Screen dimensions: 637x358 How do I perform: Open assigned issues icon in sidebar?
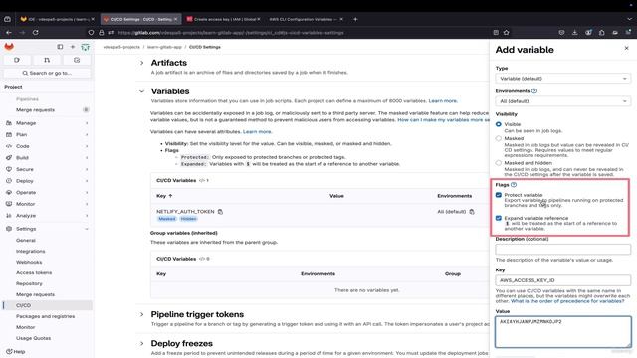coord(17,60)
